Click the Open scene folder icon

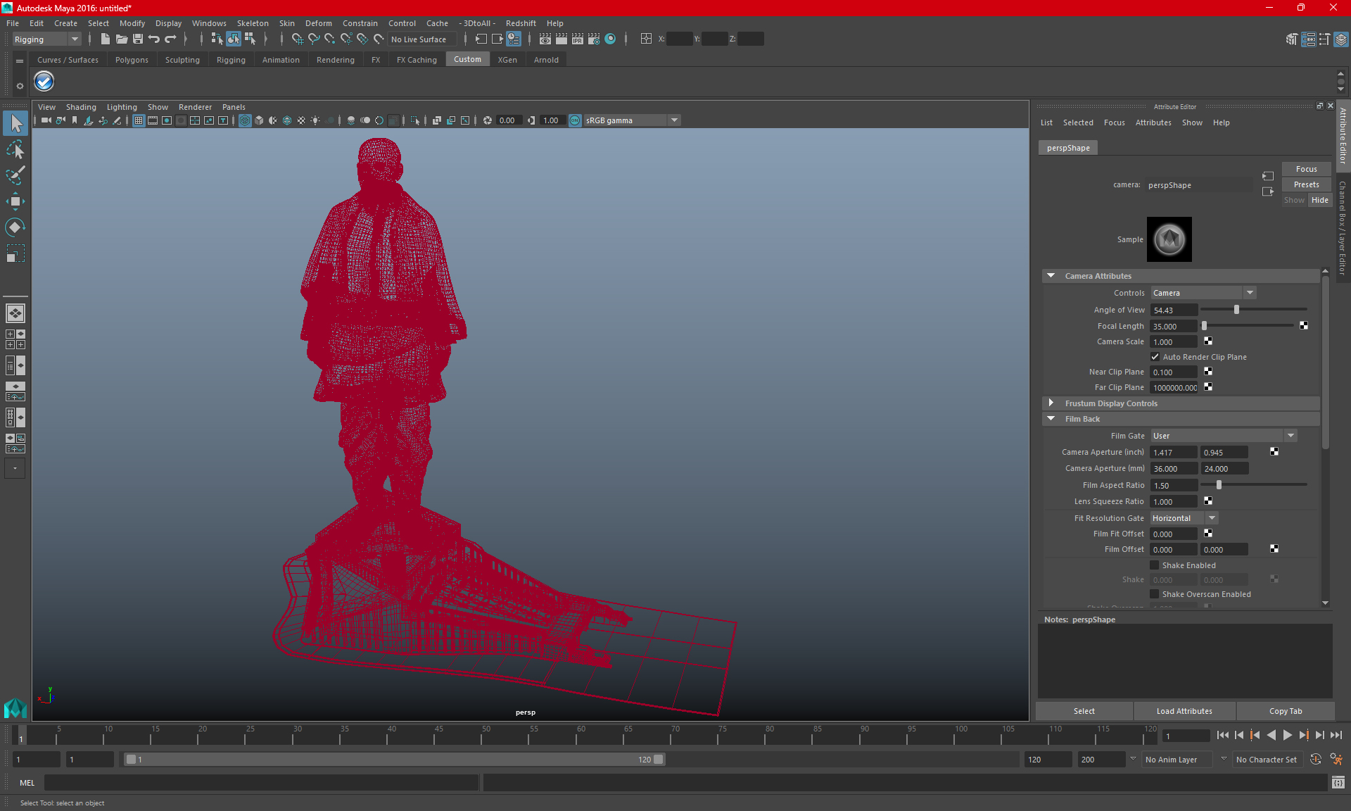tap(122, 39)
